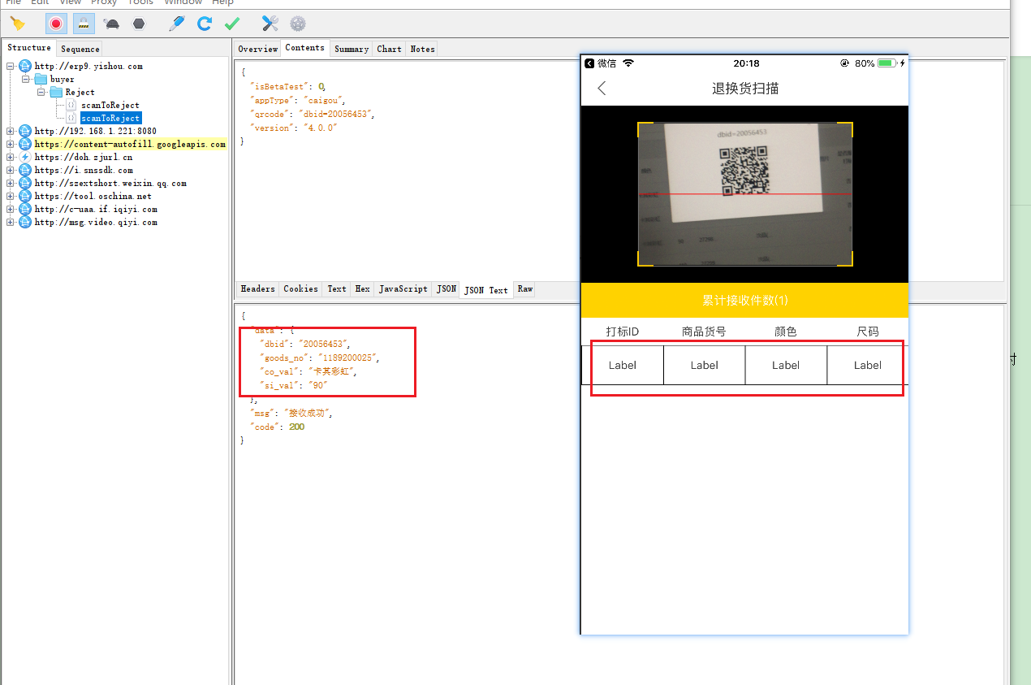Collapse the erp9.yishou.com host node
This screenshot has width=1031, height=685.
point(10,67)
